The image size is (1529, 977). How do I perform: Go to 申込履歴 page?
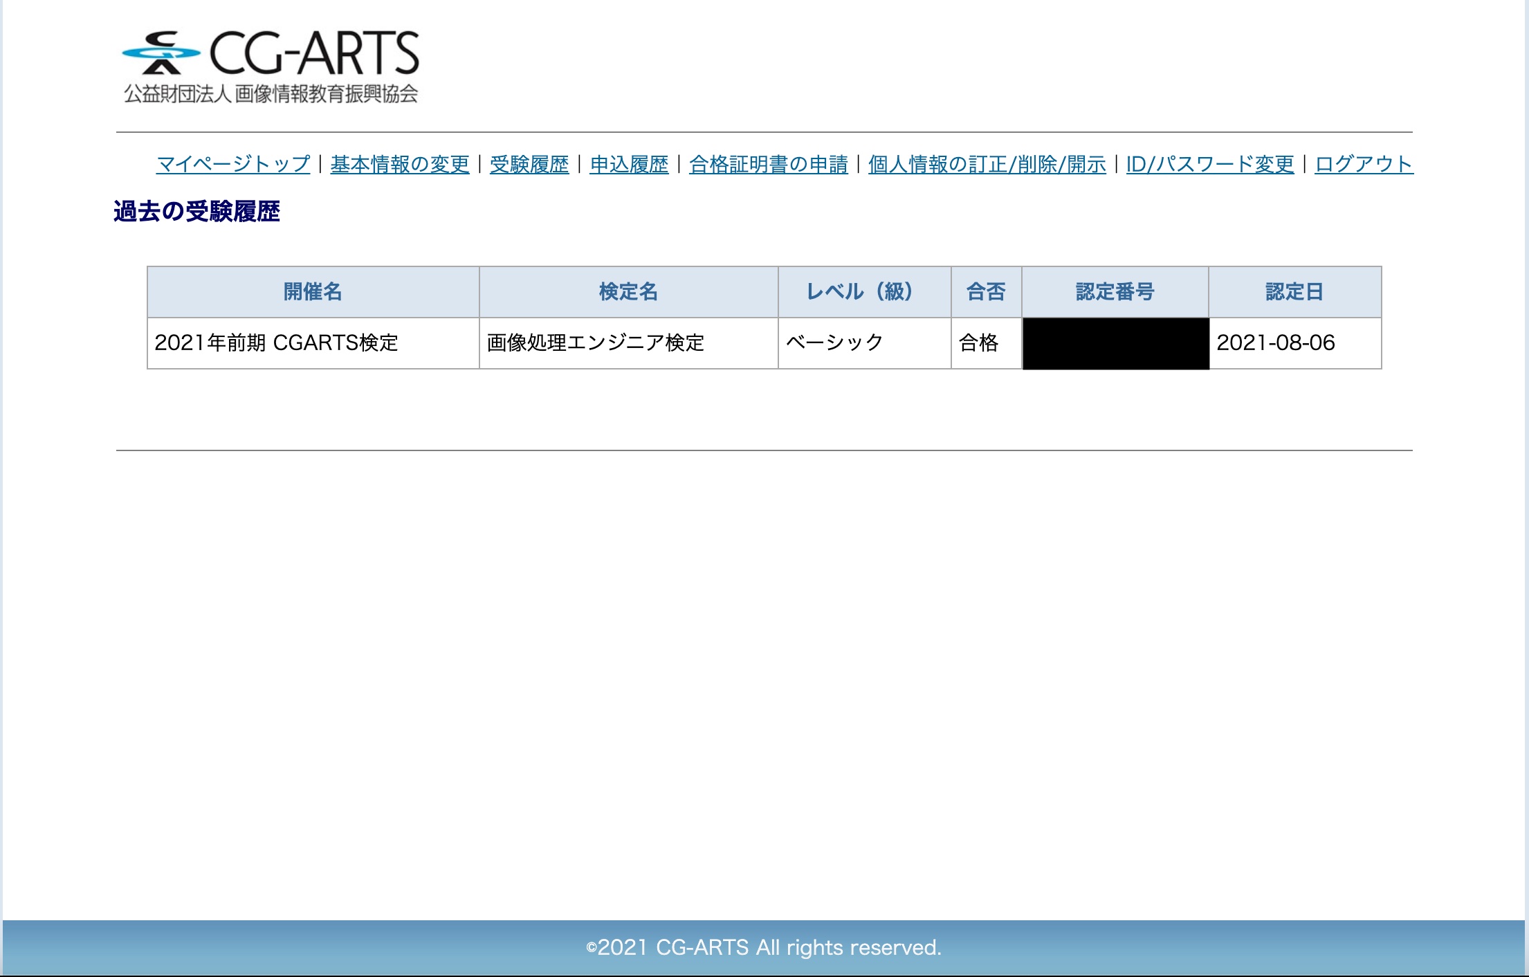click(629, 164)
